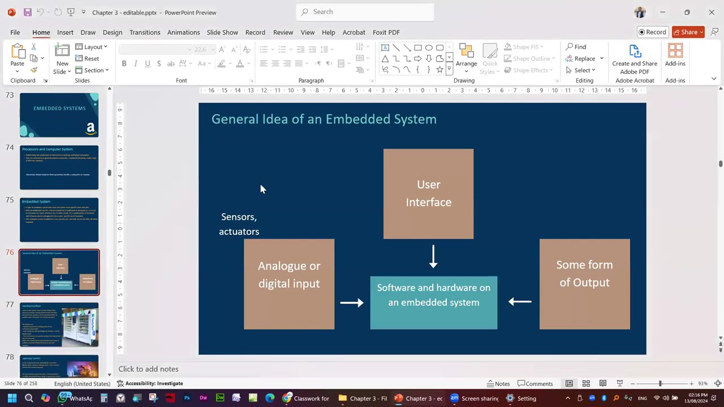The image size is (724, 407).
Task: Expand the Replace dropdown arrow
Action: point(601,59)
